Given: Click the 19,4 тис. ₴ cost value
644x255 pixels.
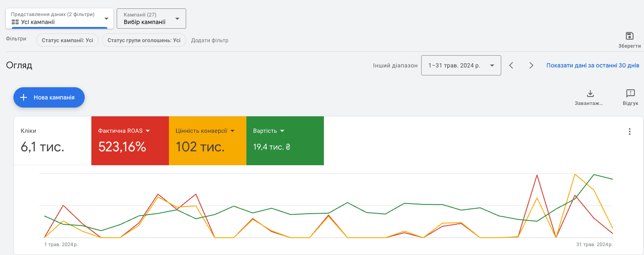Looking at the screenshot, I should (272, 147).
